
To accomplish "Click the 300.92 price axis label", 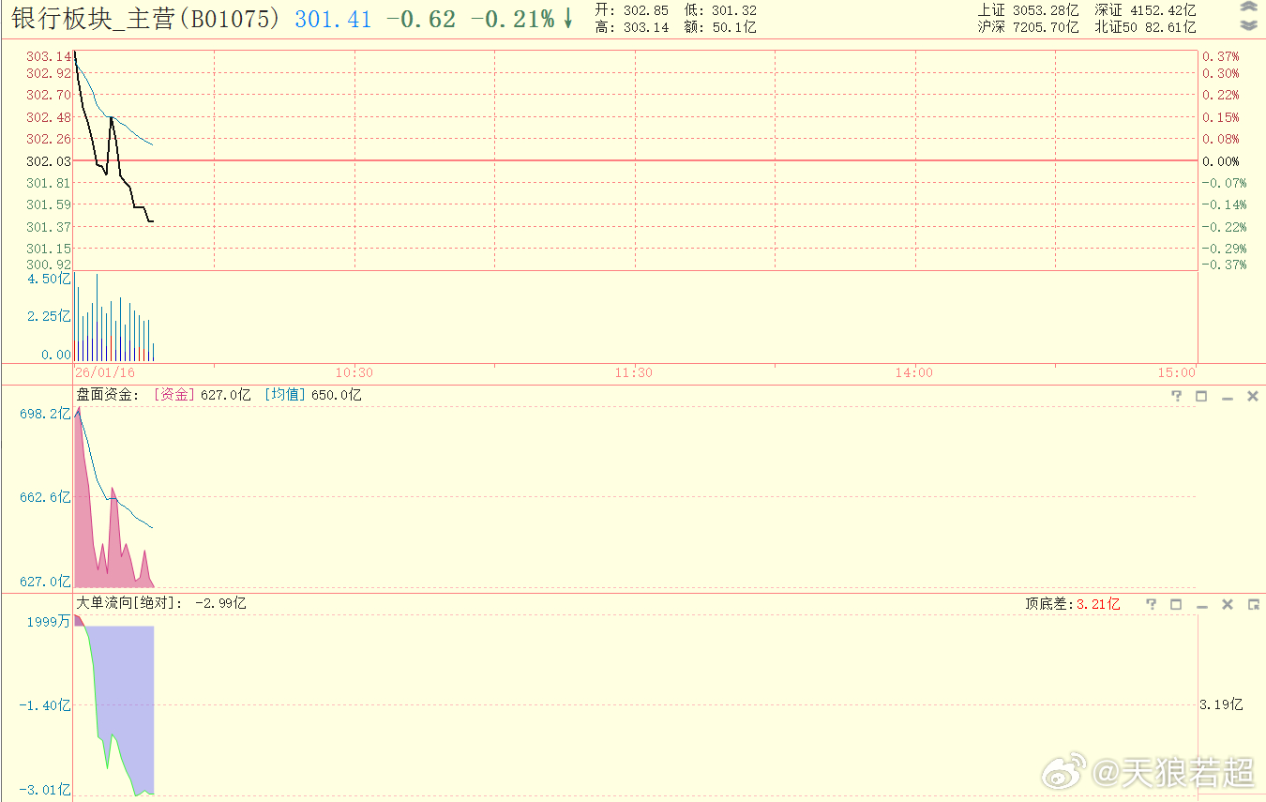I will point(48,265).
